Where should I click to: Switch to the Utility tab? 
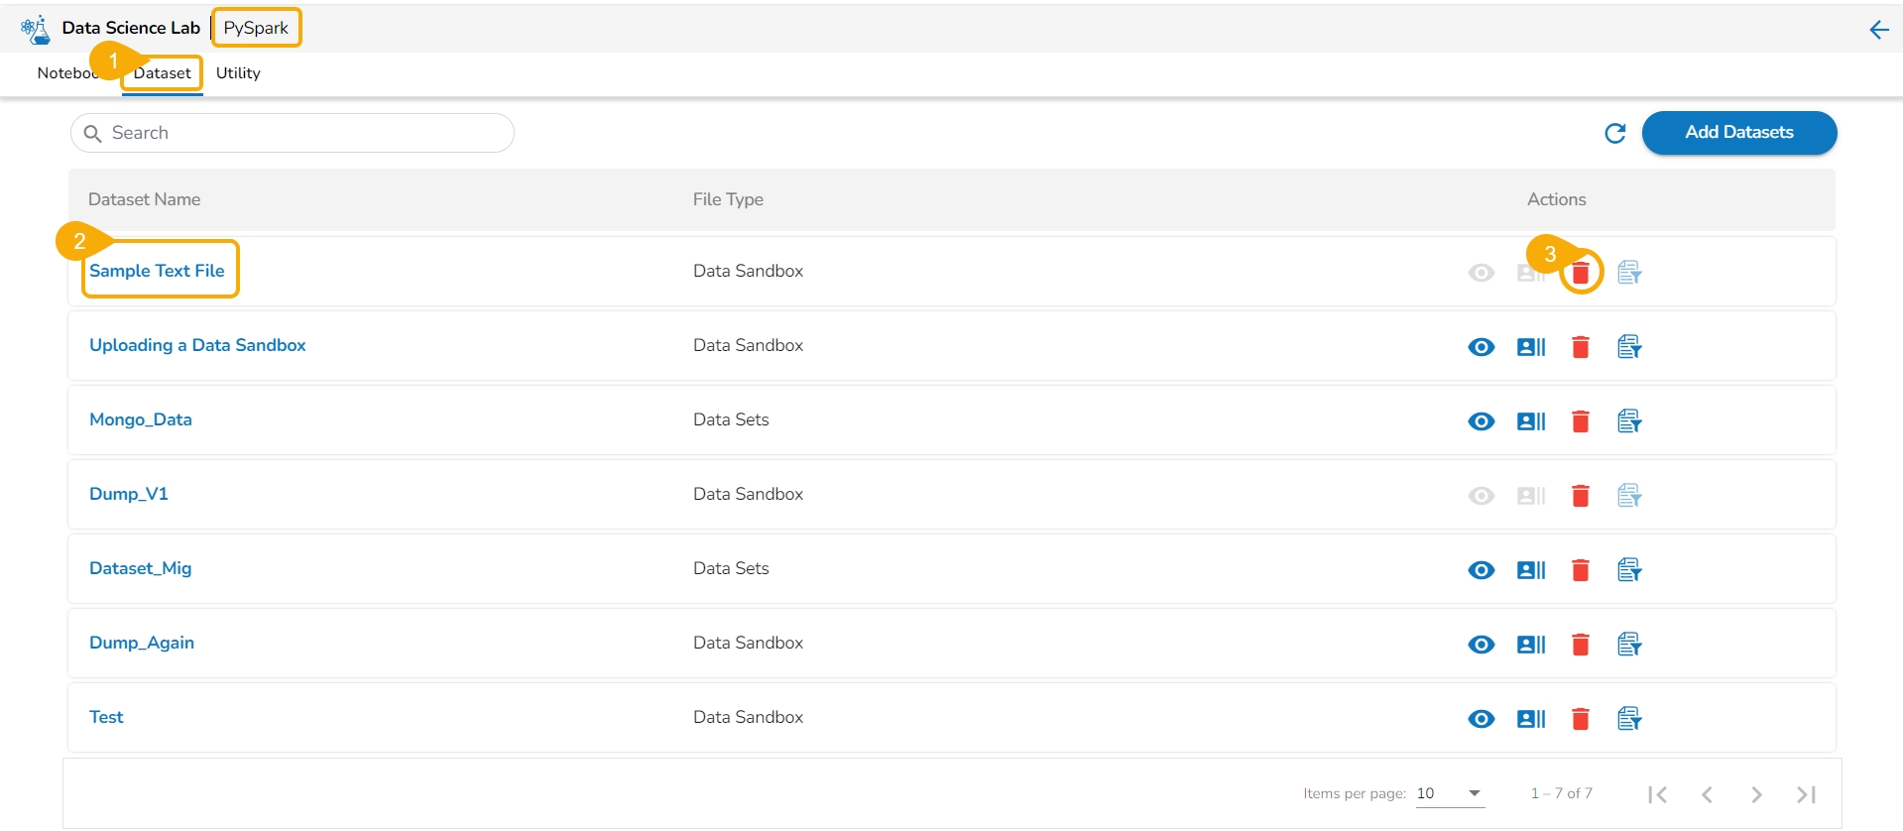click(x=238, y=73)
